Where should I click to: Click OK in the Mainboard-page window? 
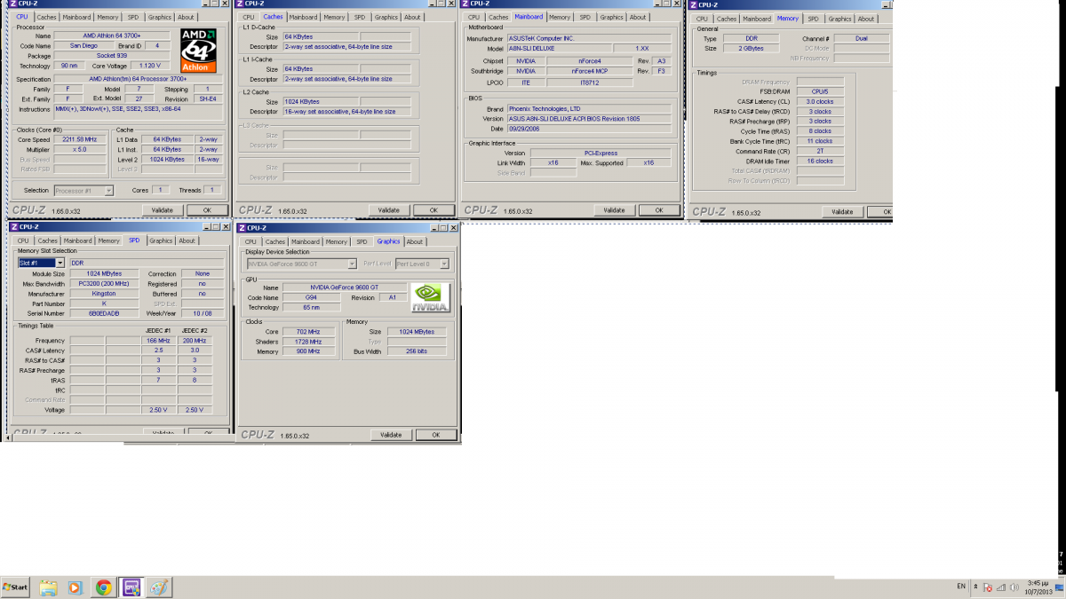(660, 210)
